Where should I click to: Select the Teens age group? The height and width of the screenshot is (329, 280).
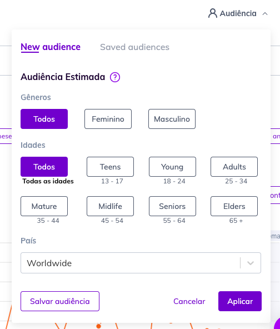111,167
